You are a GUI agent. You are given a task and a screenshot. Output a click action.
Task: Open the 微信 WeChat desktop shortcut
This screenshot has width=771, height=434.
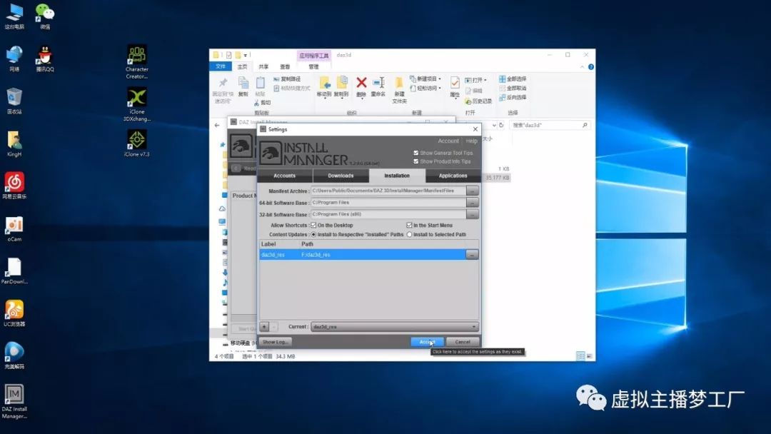point(45,16)
